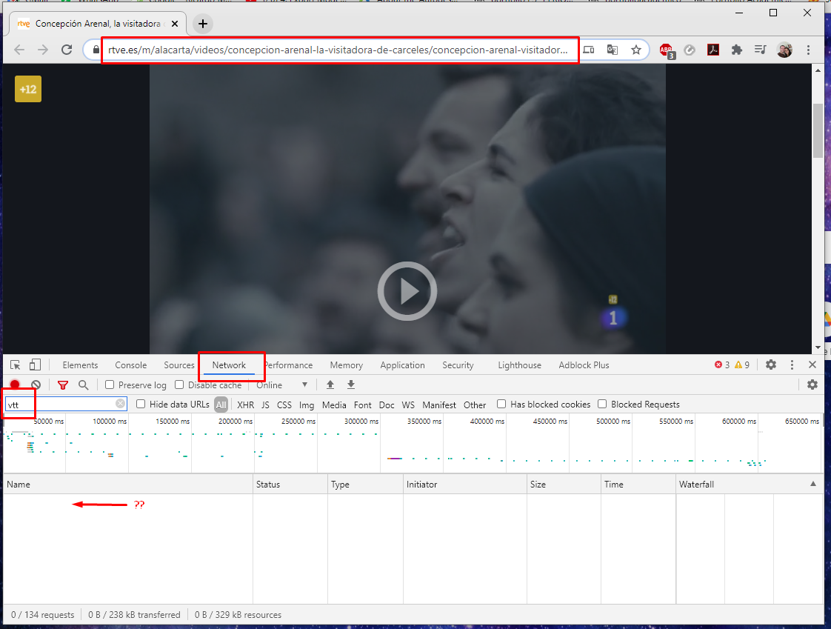
Task: Play the video in the player
Action: tap(407, 291)
